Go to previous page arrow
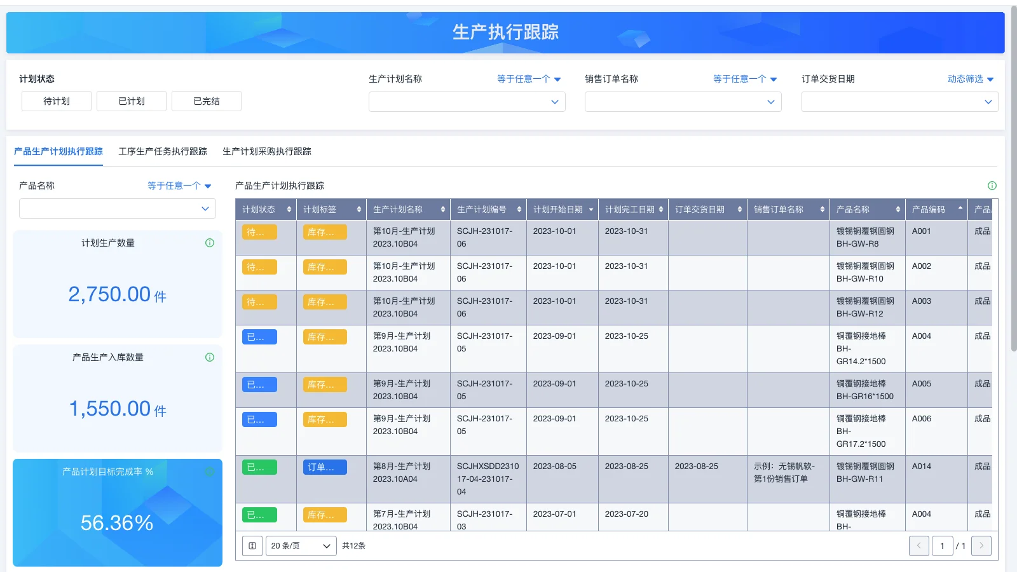Image resolution: width=1017 pixels, height=572 pixels. pyautogui.click(x=919, y=546)
